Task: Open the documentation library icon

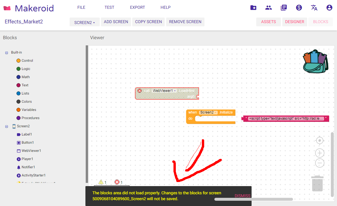Action: pyautogui.click(x=284, y=8)
